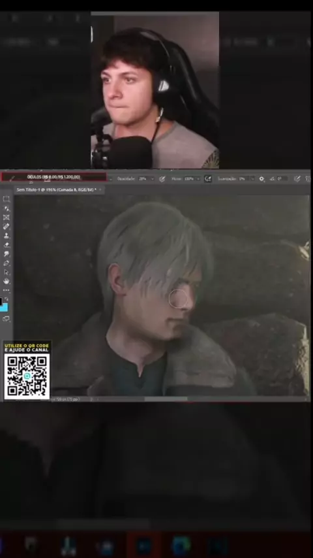
Task: Swap foreground and background colors
Action: click(7, 299)
